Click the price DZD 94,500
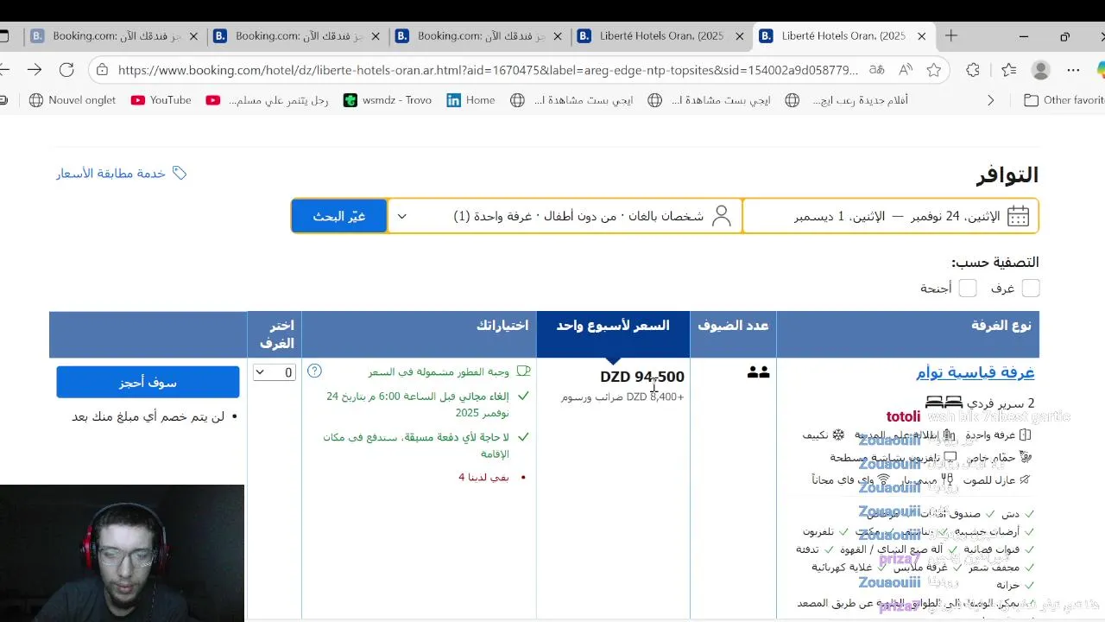 (642, 377)
